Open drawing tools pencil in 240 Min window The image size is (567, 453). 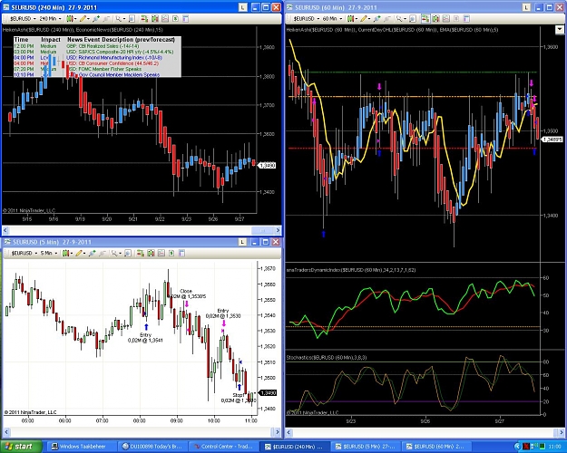(84, 18)
